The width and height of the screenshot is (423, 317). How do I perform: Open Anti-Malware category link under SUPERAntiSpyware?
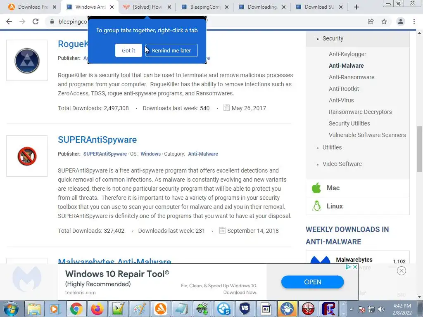[203, 154]
